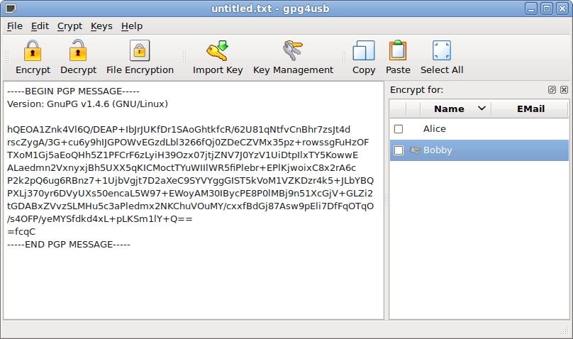Open the File Encryption tool
The height and width of the screenshot is (339, 573).
click(x=140, y=57)
